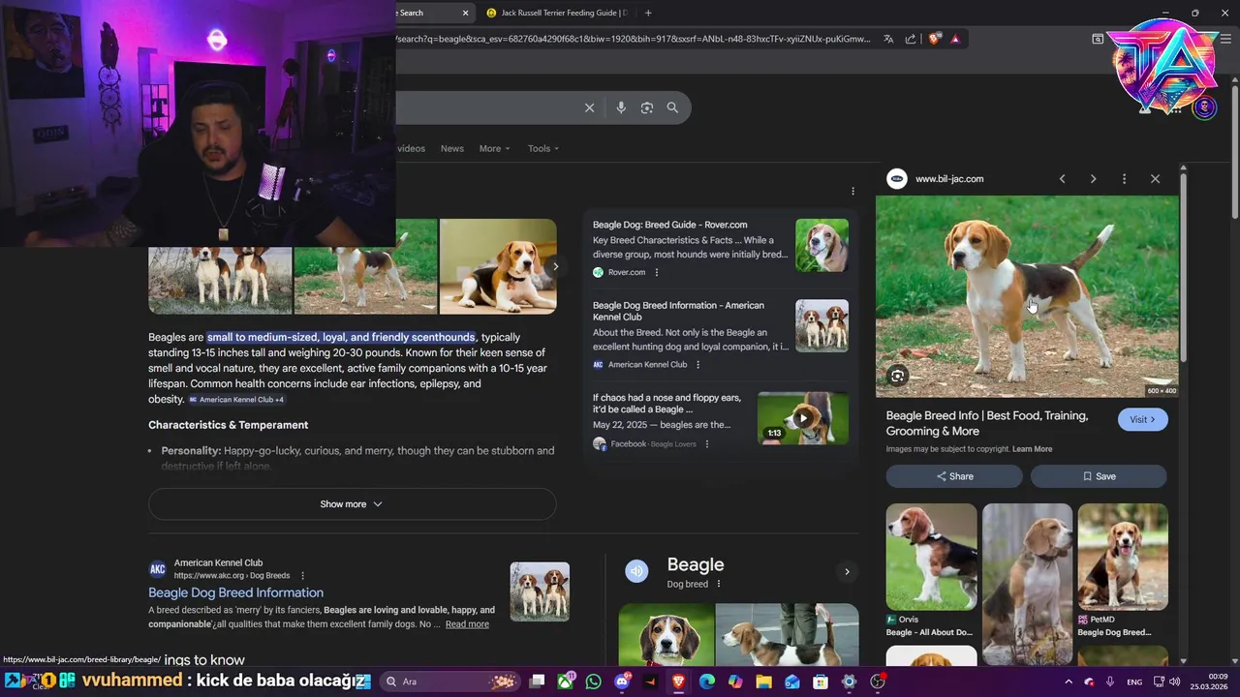Open Brave Rewards triangle icon

955,39
